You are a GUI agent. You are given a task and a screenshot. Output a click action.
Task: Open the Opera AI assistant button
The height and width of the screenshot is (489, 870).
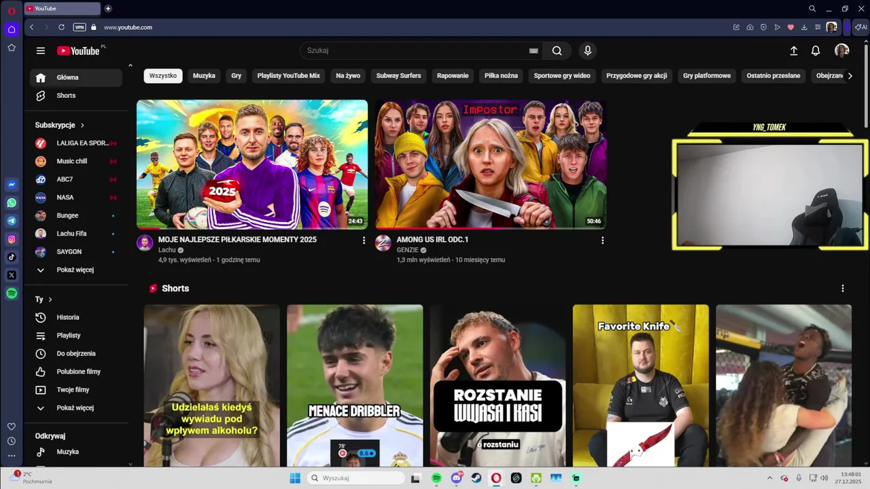coord(861,27)
